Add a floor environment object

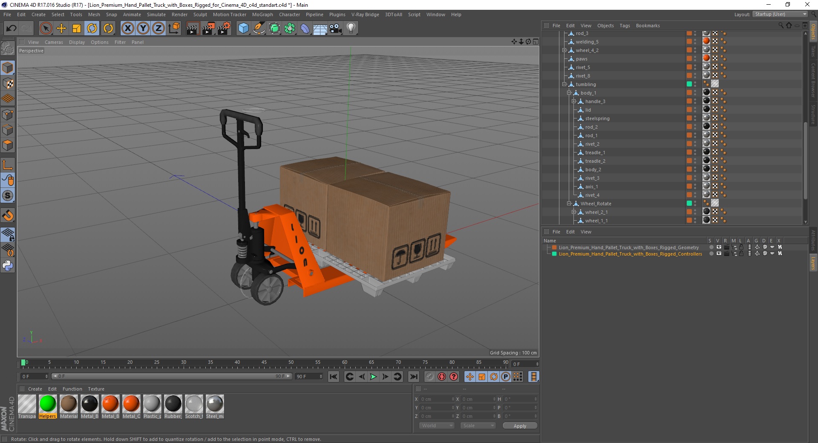[x=320, y=29]
